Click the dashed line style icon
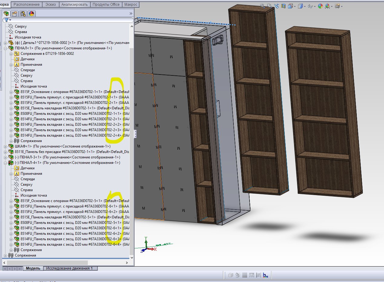The image size is (384, 282). (252, 275)
